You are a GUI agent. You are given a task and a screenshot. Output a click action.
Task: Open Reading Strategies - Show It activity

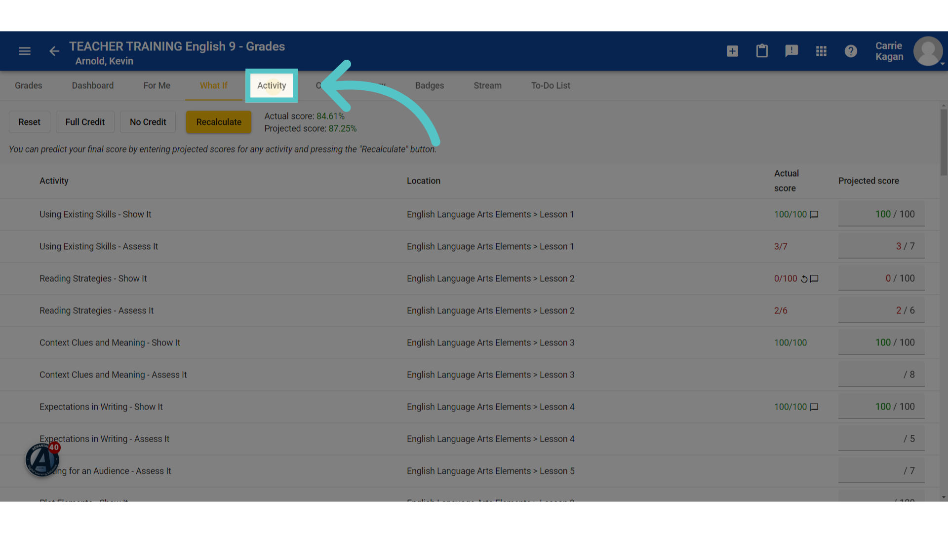point(93,279)
